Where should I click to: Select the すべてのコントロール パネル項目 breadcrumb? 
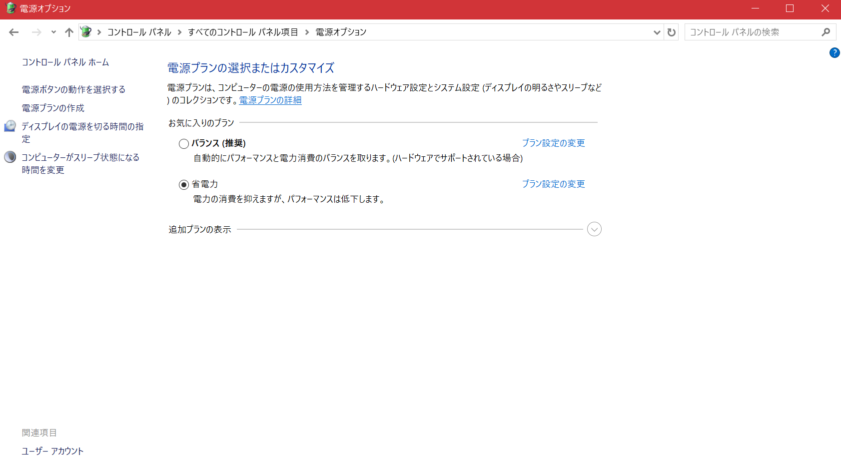click(243, 32)
